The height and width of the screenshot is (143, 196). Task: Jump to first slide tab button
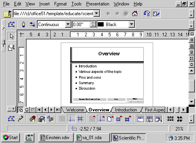point(39,110)
